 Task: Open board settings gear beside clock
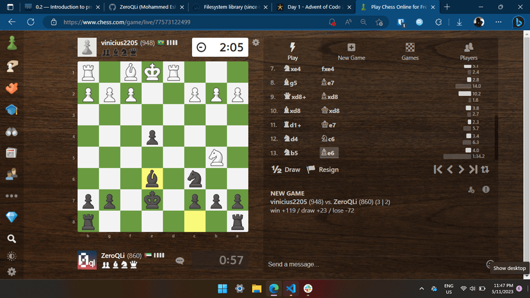[256, 43]
